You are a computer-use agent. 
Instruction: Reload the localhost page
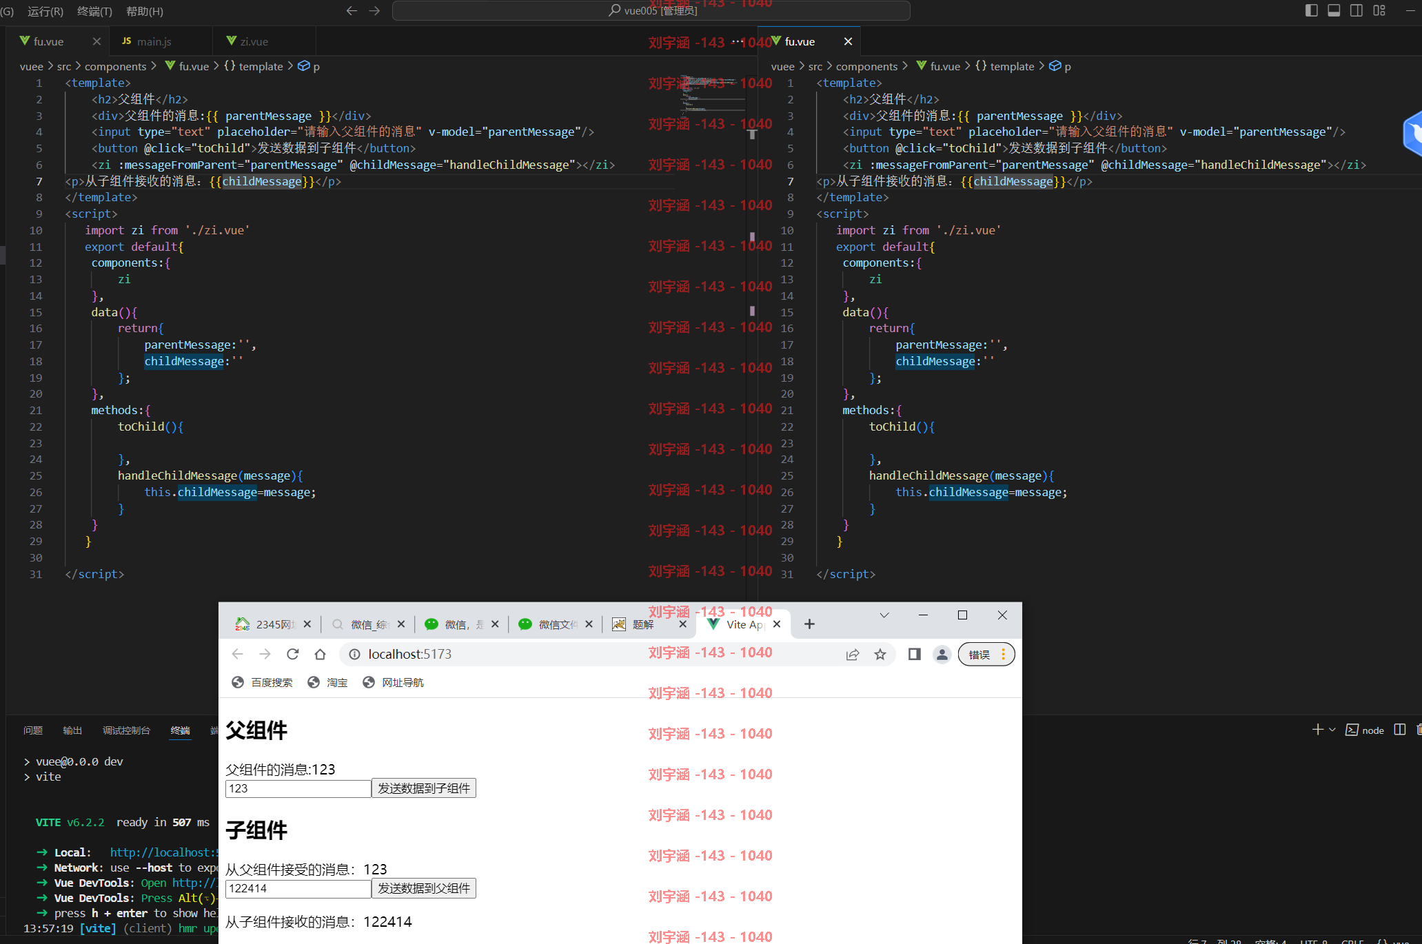pyautogui.click(x=293, y=655)
